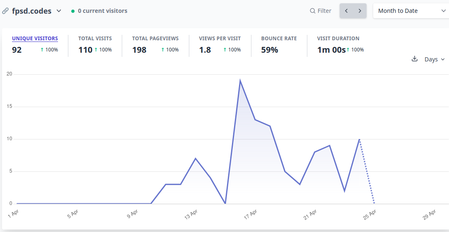Go to next period with right arrow
Screen dimensions: 449x232
360,11
